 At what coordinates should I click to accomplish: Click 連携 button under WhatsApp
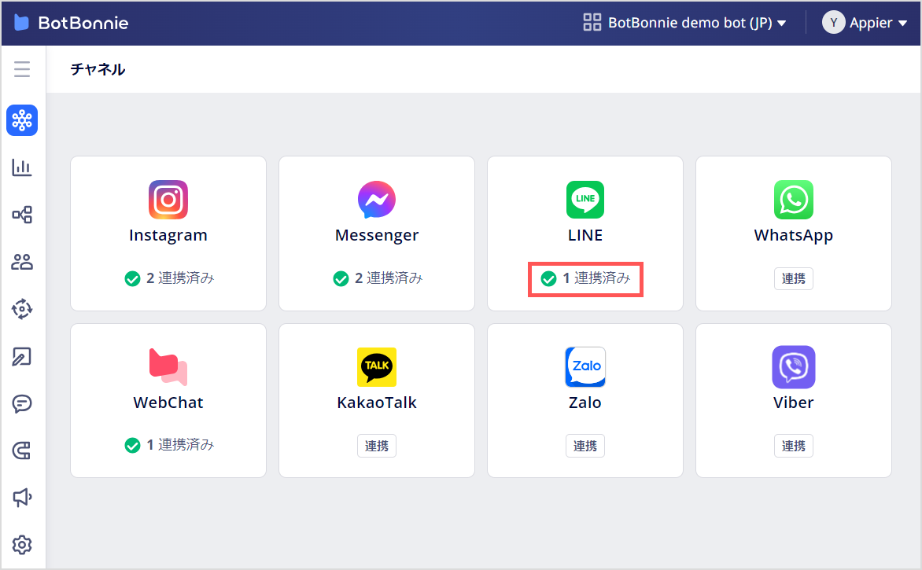(794, 278)
